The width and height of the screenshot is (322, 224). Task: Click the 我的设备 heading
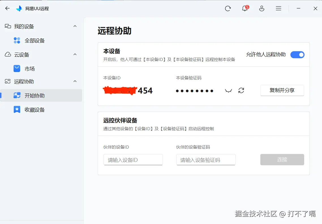pos(24,27)
